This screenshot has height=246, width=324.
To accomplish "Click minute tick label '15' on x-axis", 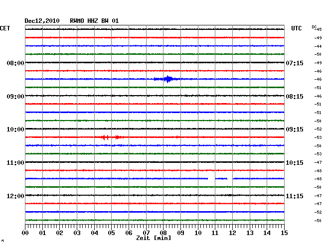I will (284, 233).
